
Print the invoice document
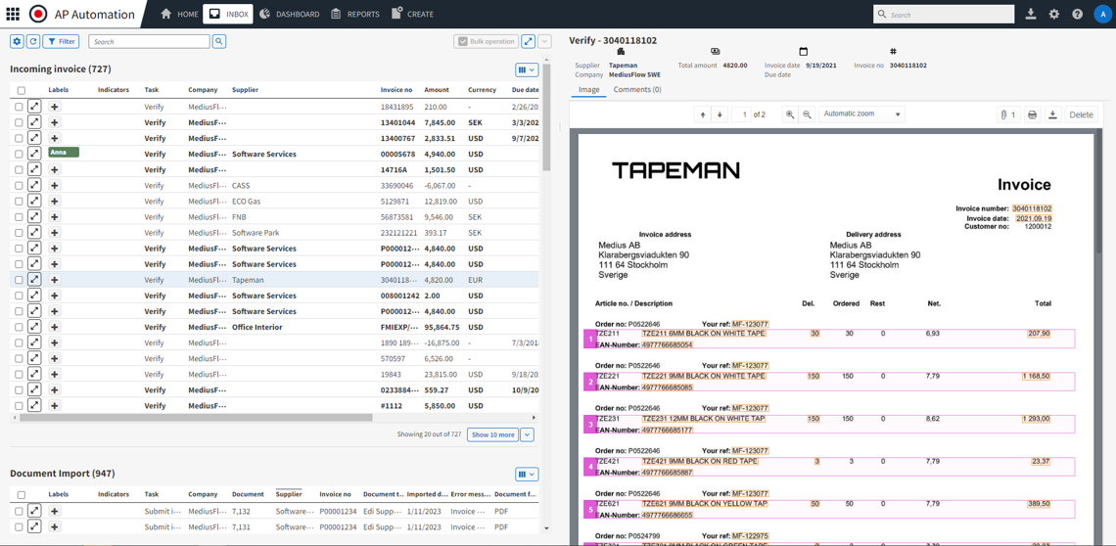(1032, 114)
